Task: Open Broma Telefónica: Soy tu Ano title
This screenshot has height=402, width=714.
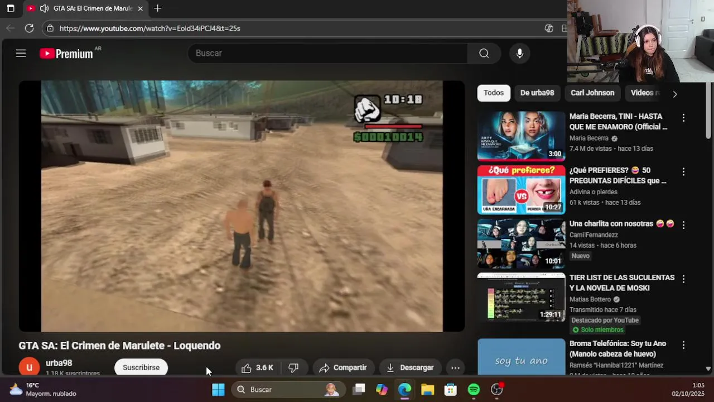Action: click(x=617, y=348)
